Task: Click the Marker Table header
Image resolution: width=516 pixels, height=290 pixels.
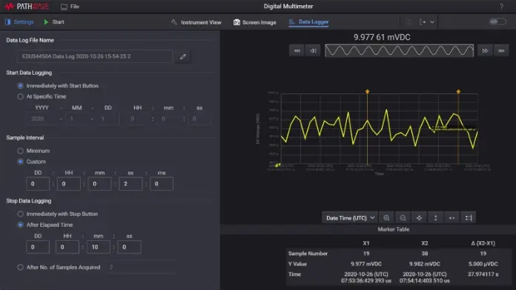Action: pyautogui.click(x=393, y=229)
